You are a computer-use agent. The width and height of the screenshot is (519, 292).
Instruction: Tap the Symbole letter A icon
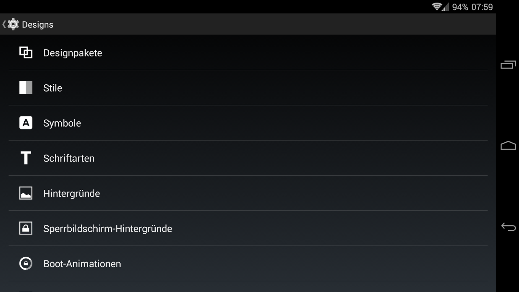[x=26, y=123]
